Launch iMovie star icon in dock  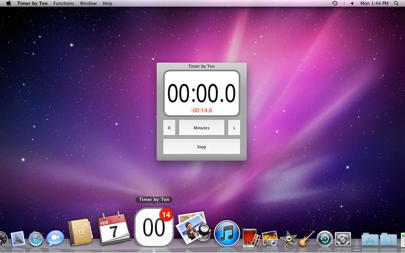[x=289, y=238]
